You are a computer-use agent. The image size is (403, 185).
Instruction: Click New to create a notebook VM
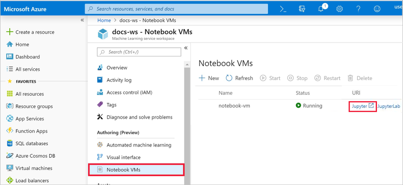coord(209,78)
